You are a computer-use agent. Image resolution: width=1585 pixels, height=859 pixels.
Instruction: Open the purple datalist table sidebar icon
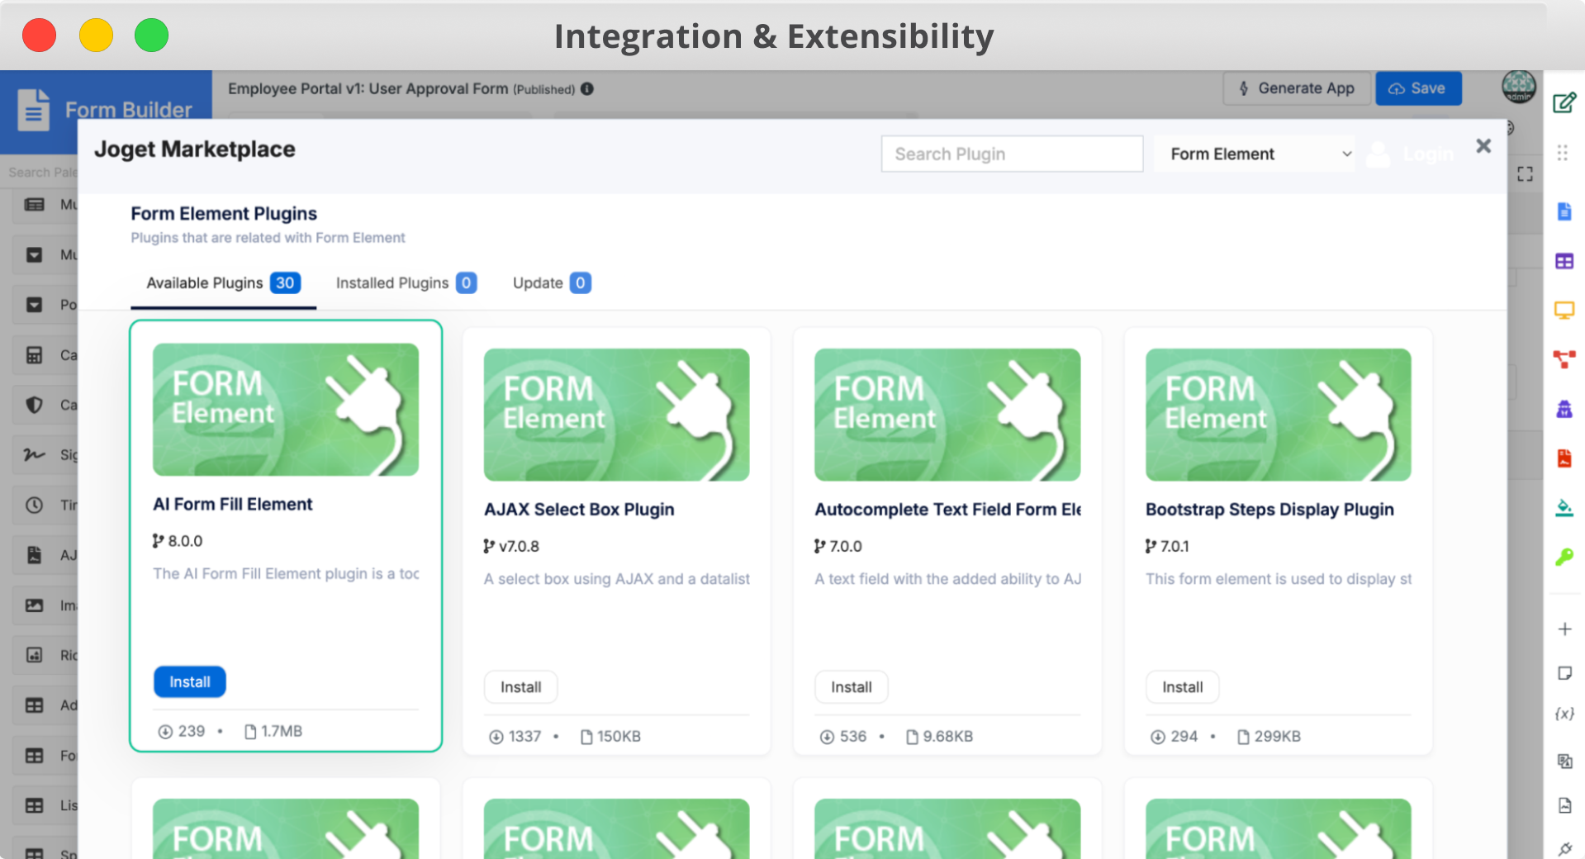coord(1564,261)
